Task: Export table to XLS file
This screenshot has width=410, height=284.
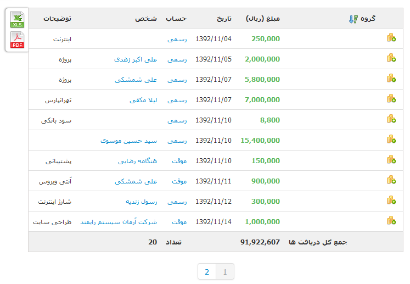Action: tap(18, 20)
